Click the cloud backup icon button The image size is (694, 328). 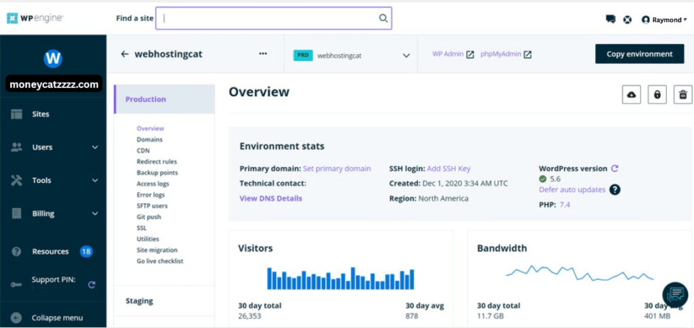point(632,94)
